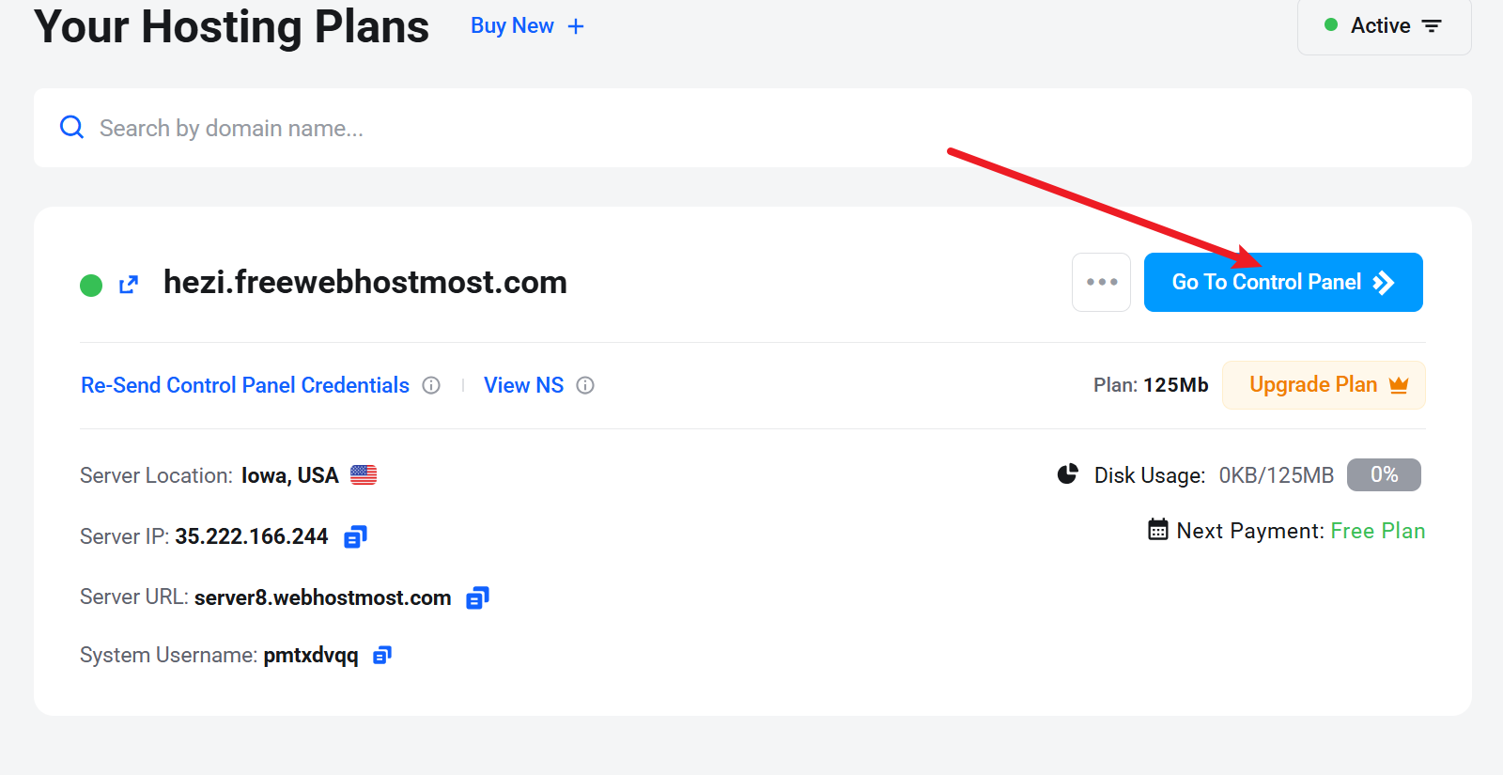Open the View NS link
This screenshot has width=1503, height=775.
(x=523, y=385)
